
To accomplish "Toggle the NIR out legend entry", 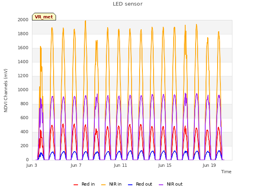I will click(x=171, y=184).
